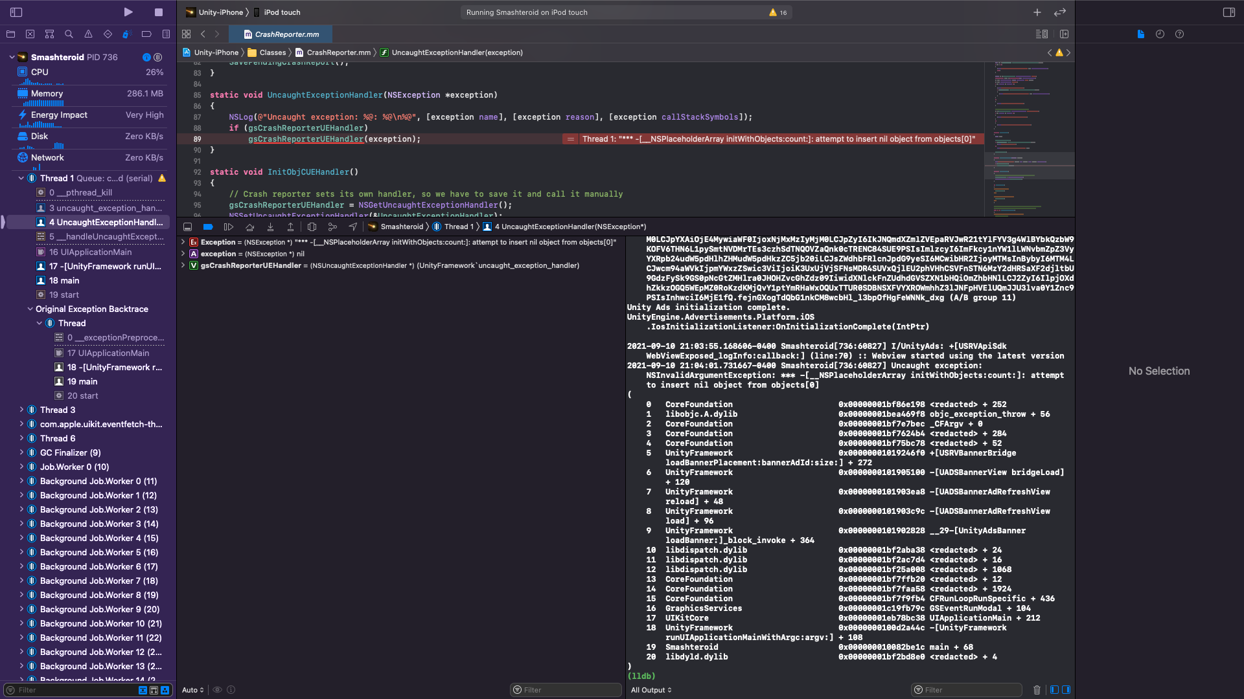The width and height of the screenshot is (1244, 699).
Task: Open the All Output dropdown
Action: [x=651, y=690]
